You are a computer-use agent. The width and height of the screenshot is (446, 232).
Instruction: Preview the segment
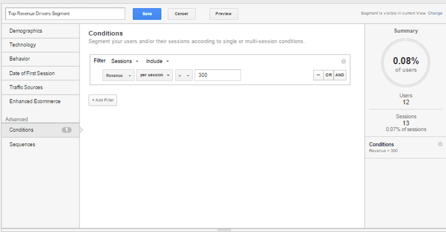tap(223, 14)
